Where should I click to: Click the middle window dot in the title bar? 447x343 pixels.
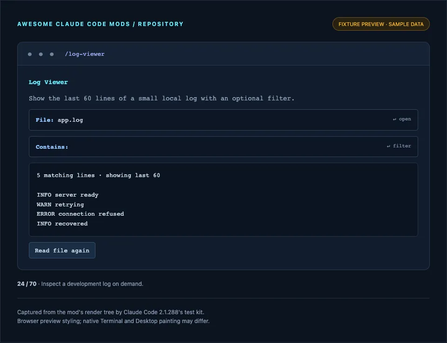click(41, 54)
